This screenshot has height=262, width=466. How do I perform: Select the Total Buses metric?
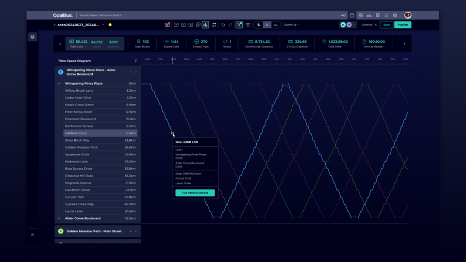[x=142, y=44]
